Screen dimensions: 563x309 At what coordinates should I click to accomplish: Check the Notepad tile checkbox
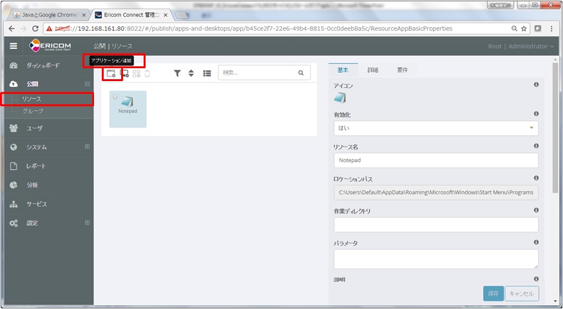pyautogui.click(x=115, y=97)
